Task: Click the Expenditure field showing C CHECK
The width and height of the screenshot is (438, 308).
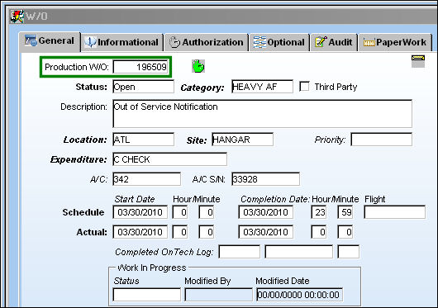Action: point(170,159)
